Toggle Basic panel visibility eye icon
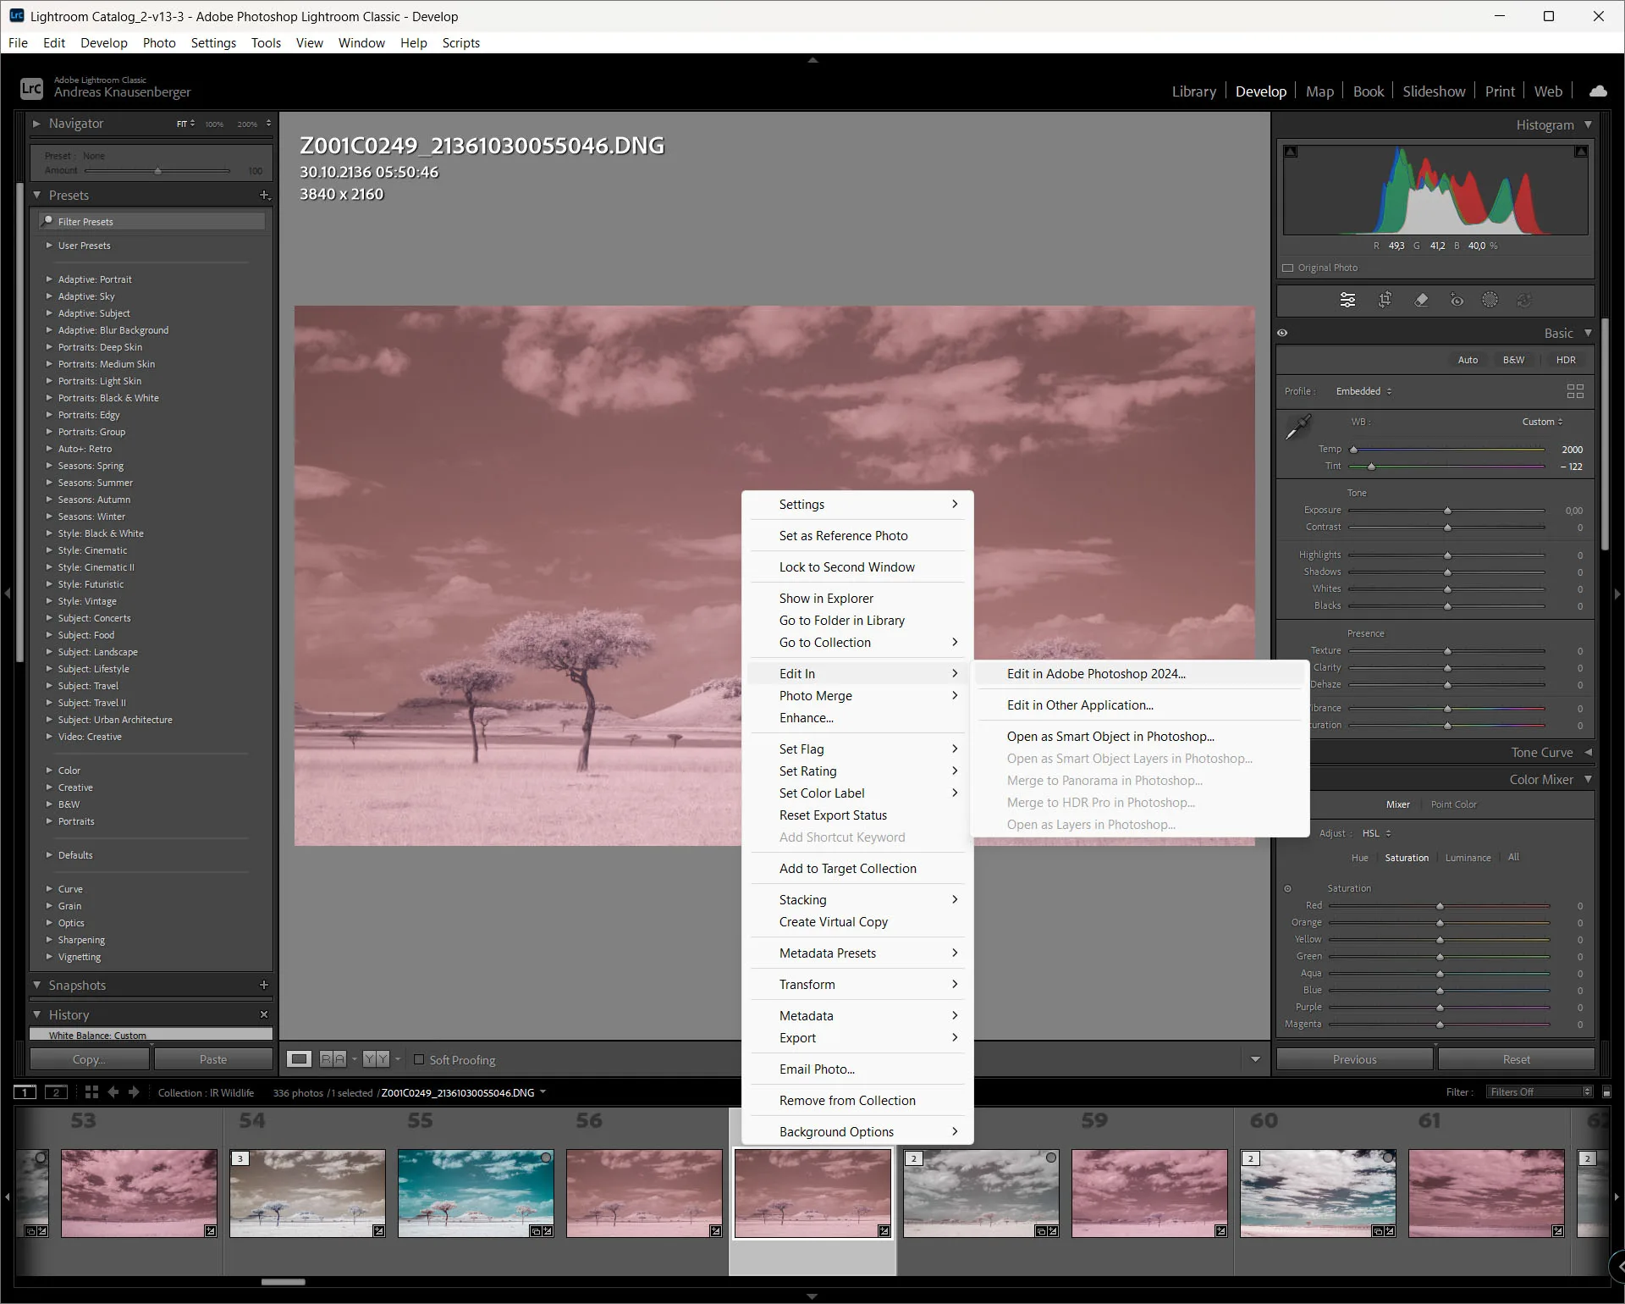The image size is (1625, 1304). [1283, 333]
